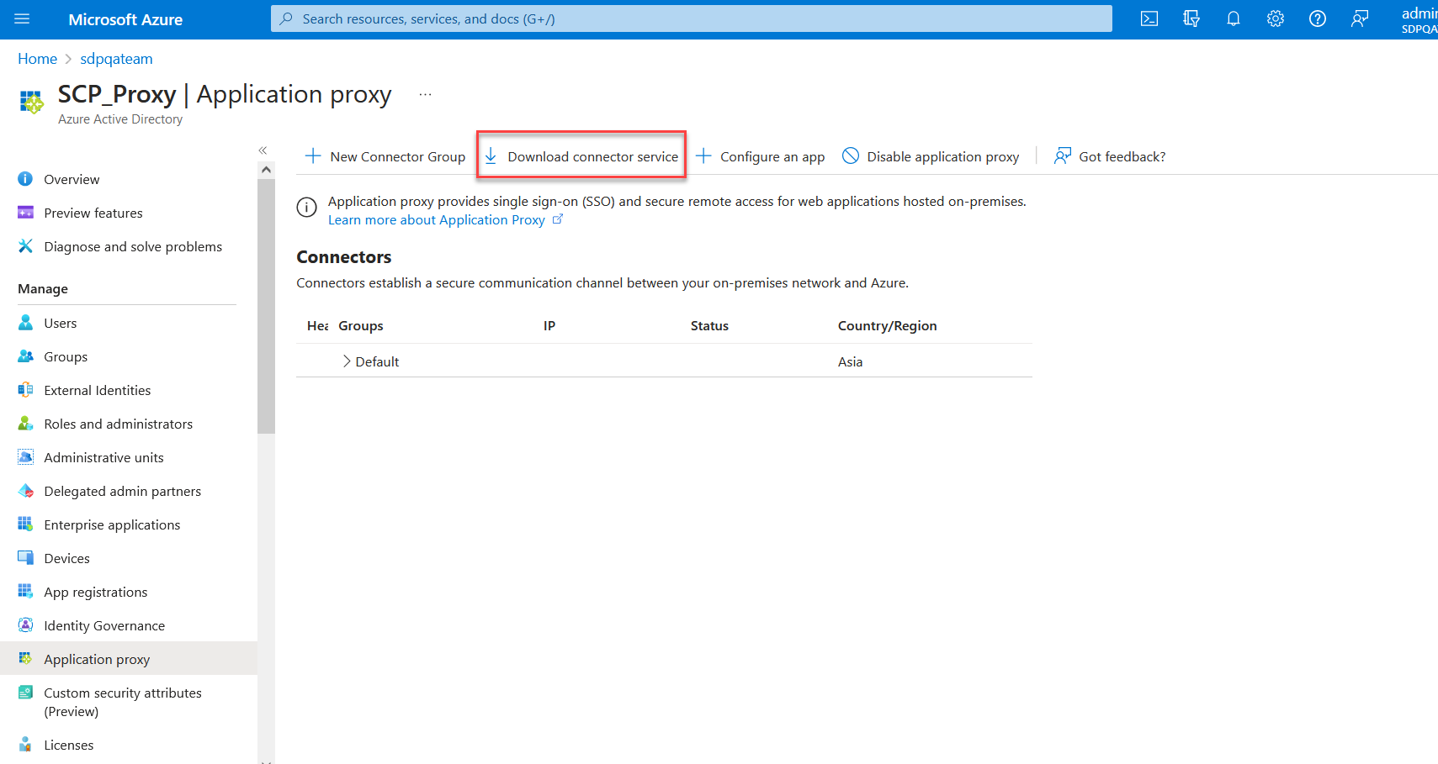
Task: Open sdpqateam breadcrumb link
Action: tap(116, 59)
